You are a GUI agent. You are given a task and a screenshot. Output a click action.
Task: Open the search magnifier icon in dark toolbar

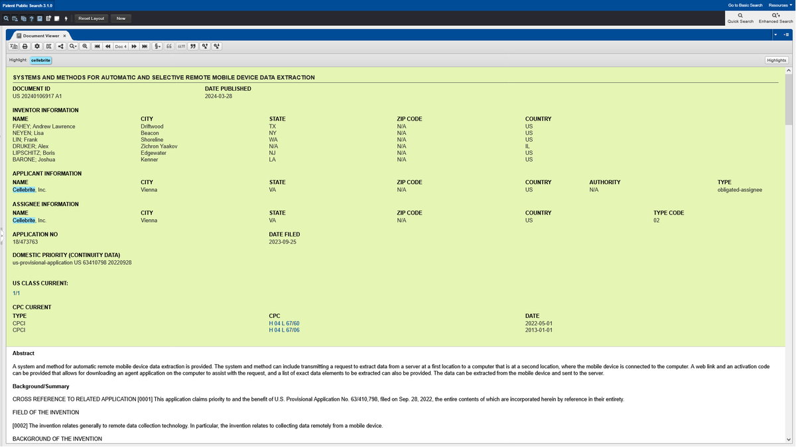[x=6, y=18]
